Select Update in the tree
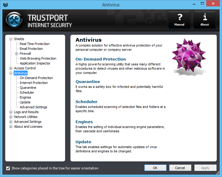This screenshot has width=222, height=177. coord(25,102)
